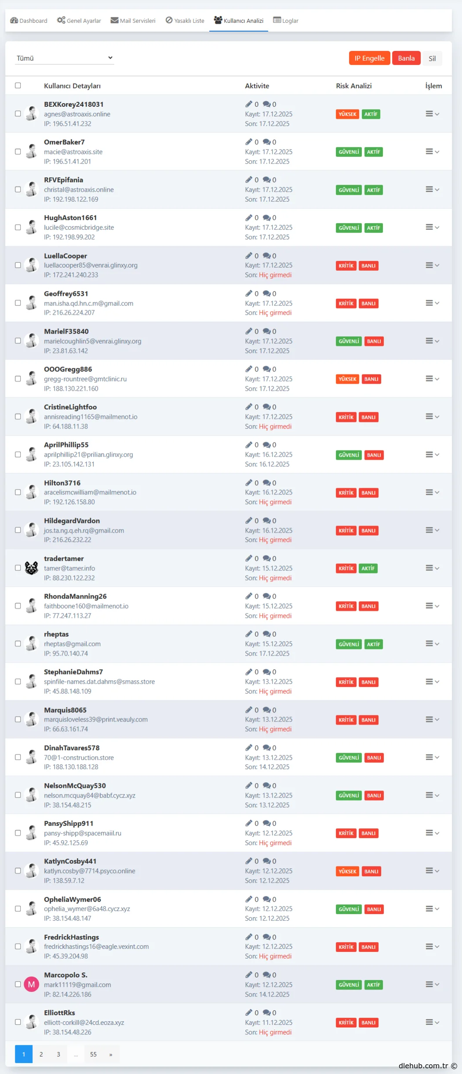Click the Loglar list icon
This screenshot has width=462, height=1074.
[277, 20]
